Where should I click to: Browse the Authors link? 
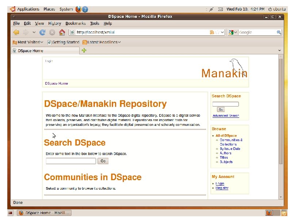[x=225, y=153]
